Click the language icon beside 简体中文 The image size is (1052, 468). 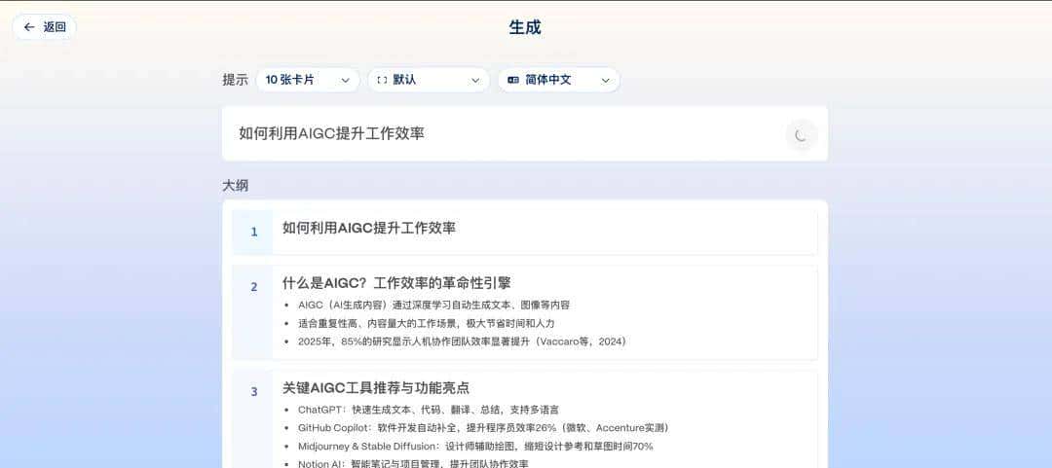(x=513, y=80)
